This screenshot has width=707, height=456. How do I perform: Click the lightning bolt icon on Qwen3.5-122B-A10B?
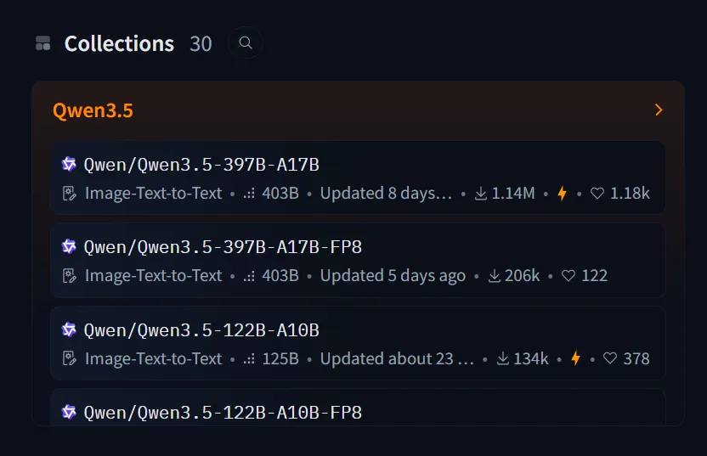point(575,358)
